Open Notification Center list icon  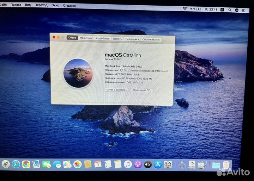[243, 10]
